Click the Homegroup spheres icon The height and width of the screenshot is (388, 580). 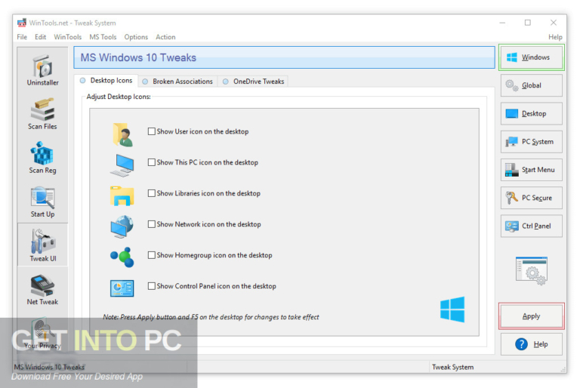pos(122,257)
